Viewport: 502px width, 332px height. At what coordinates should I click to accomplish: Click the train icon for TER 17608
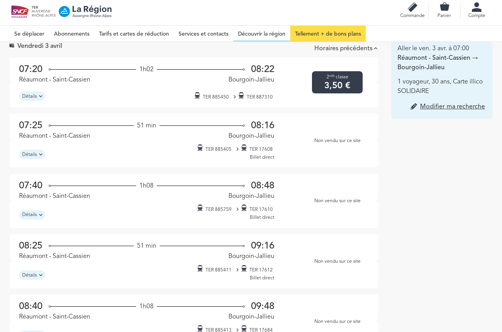click(x=244, y=148)
